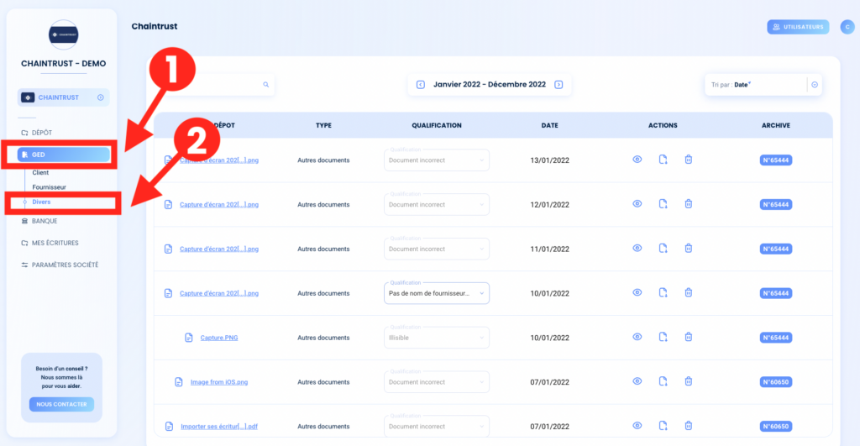Open the Importer ses écritur pdf link

click(219, 426)
